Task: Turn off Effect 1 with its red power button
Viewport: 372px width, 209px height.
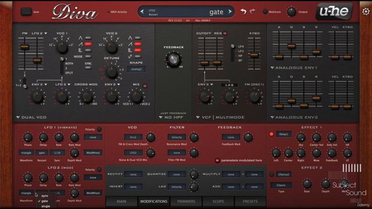Action: [271, 134]
